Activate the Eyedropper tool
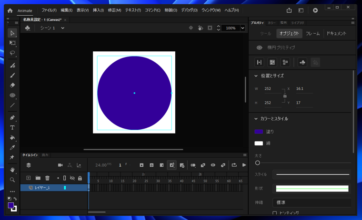This screenshot has height=220, width=362. point(12,148)
